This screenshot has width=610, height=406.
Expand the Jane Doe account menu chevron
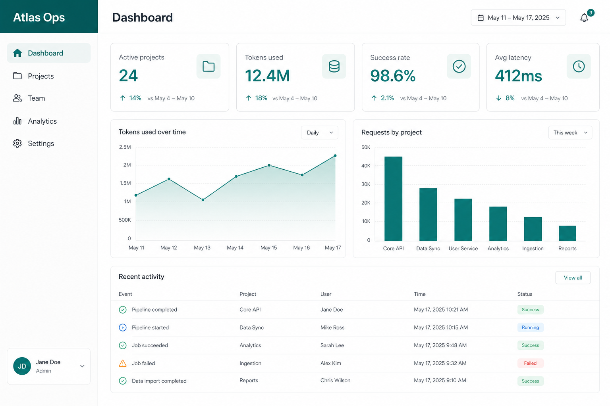point(82,366)
